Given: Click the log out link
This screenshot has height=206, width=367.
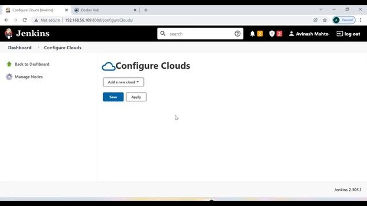Looking at the screenshot, I should 348,34.
